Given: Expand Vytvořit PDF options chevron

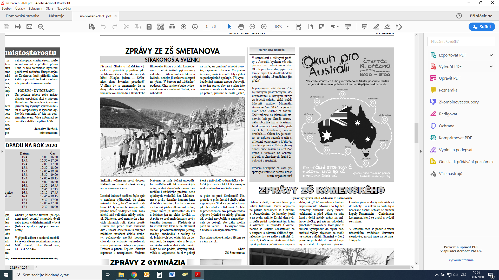Looking at the screenshot, I should pos(491,66).
